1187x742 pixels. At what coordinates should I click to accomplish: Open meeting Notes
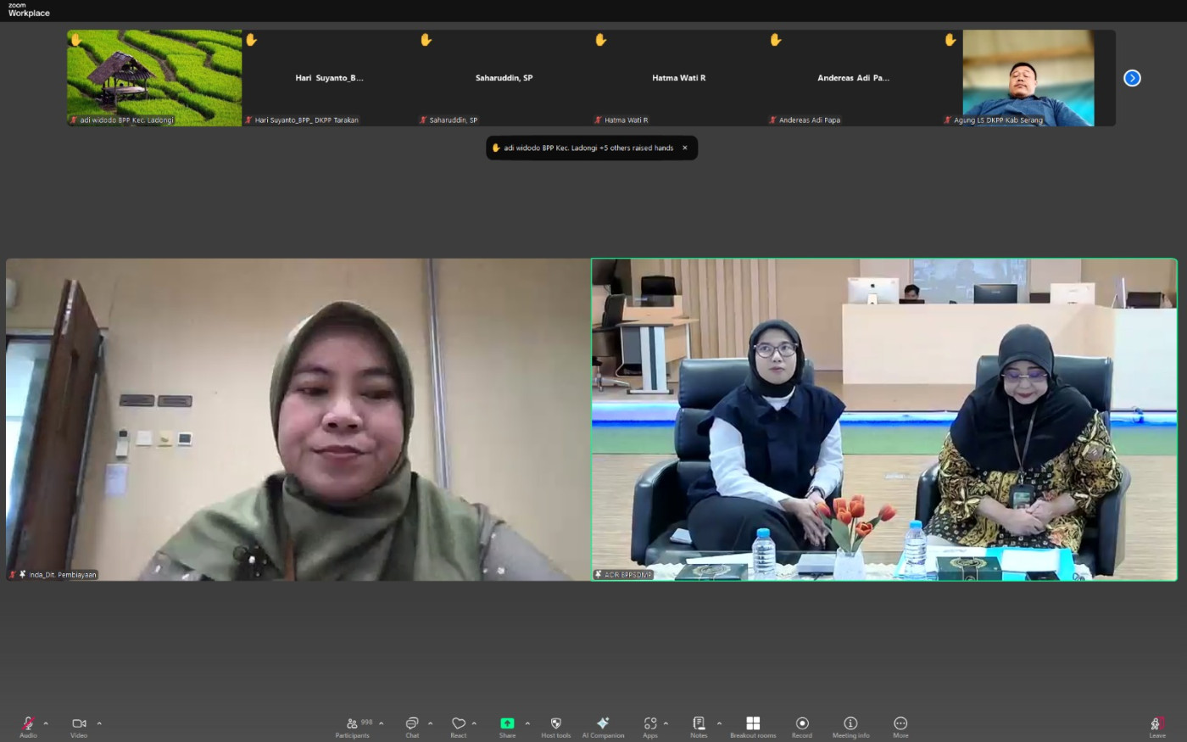[699, 724]
